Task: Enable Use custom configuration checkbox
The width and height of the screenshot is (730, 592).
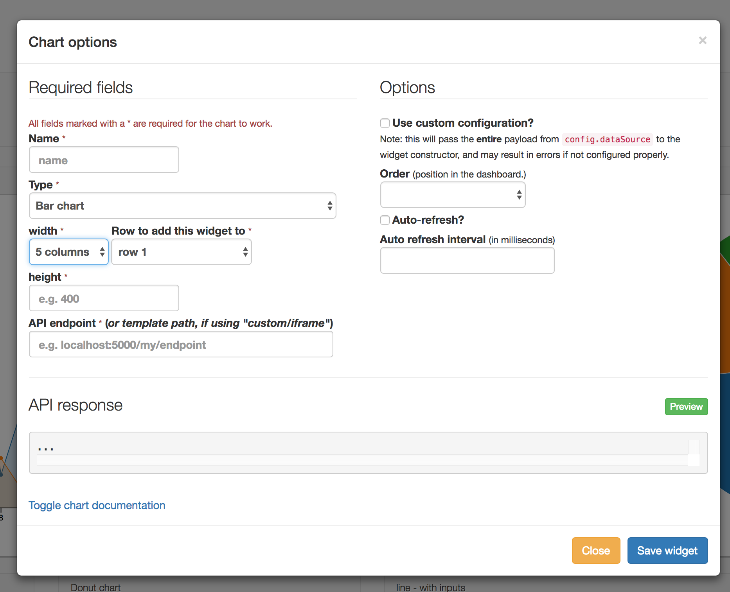Action: (x=385, y=123)
